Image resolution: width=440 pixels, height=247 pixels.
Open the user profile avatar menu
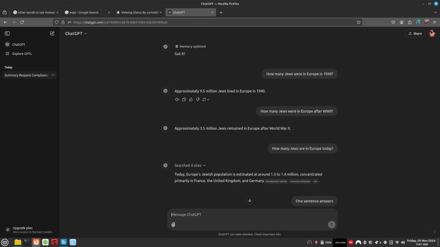432,33
